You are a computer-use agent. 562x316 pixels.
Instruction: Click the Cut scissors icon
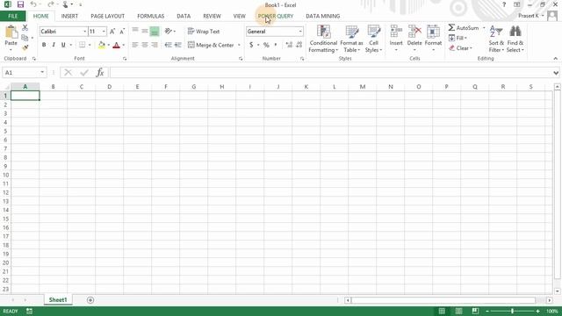tap(25, 28)
